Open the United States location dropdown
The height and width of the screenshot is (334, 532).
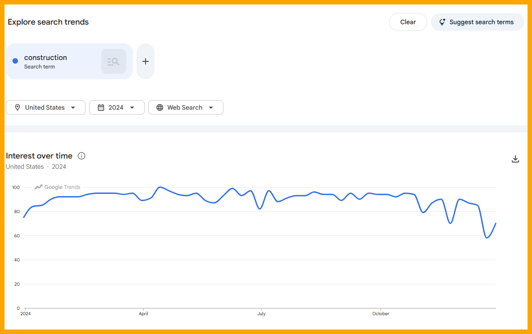pos(45,107)
